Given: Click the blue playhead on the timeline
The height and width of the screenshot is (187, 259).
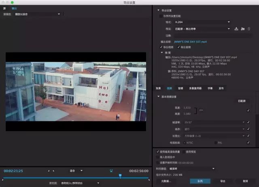Looking at the screenshot, I should point(120,175).
